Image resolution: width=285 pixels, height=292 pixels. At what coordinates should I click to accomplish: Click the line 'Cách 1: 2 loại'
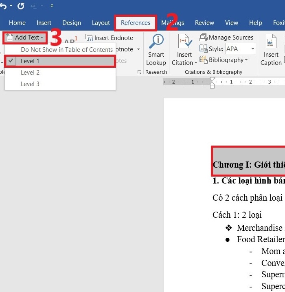pyautogui.click(x=237, y=215)
